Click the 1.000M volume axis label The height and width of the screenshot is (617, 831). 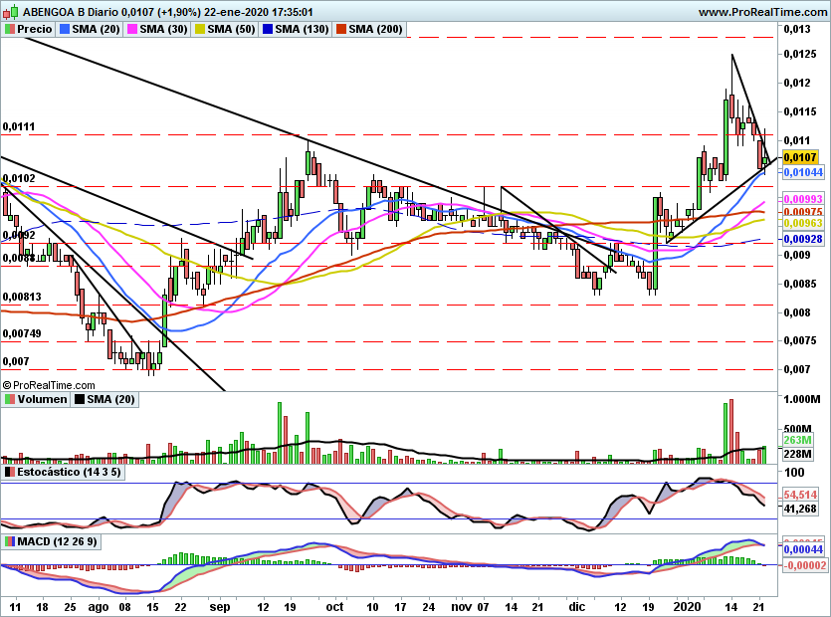pyautogui.click(x=802, y=399)
